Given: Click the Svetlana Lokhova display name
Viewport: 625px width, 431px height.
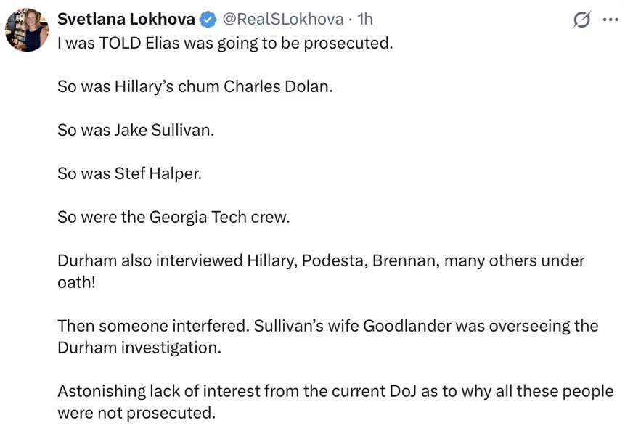Looking at the screenshot, I should point(126,19).
